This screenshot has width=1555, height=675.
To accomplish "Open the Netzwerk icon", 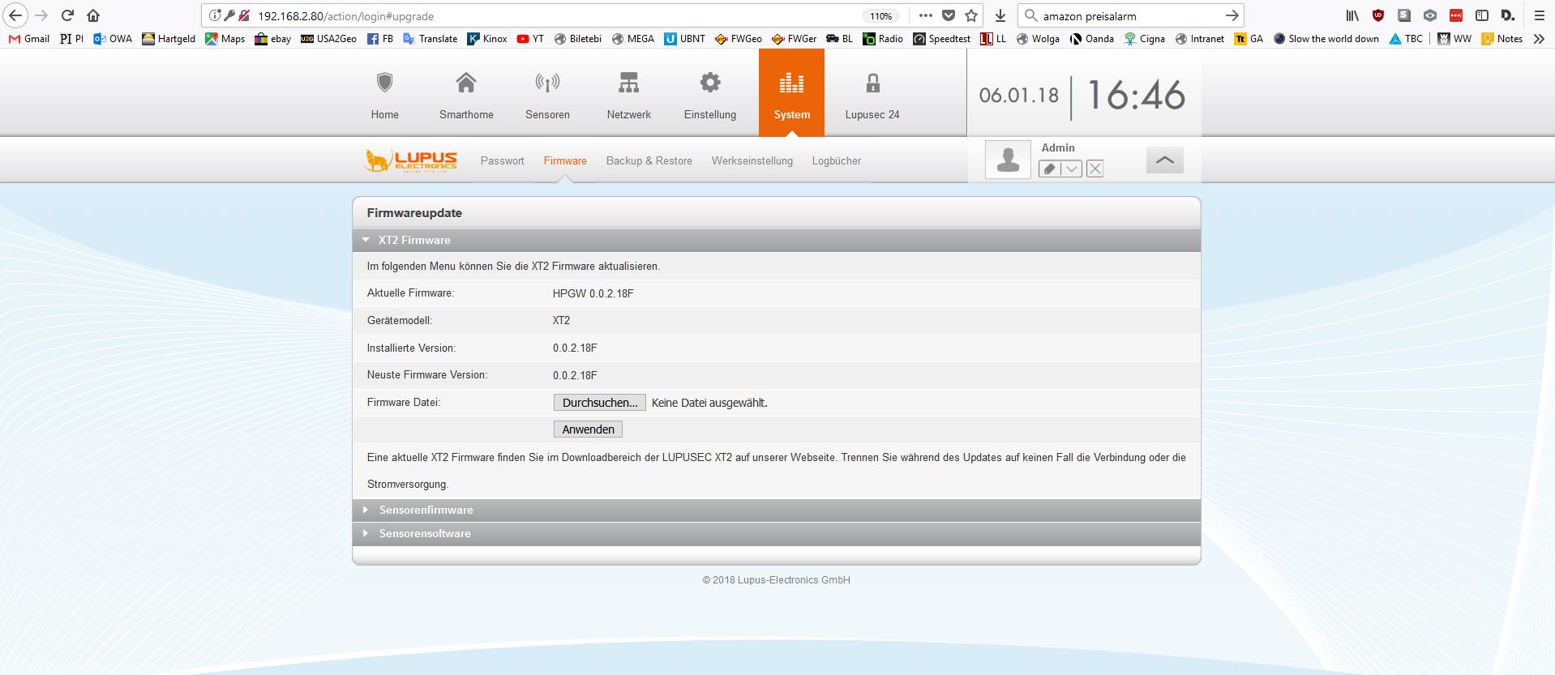I will click(628, 83).
